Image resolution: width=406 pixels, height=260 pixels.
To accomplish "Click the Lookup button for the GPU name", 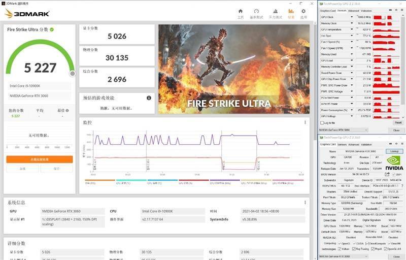I will click(394, 151).
